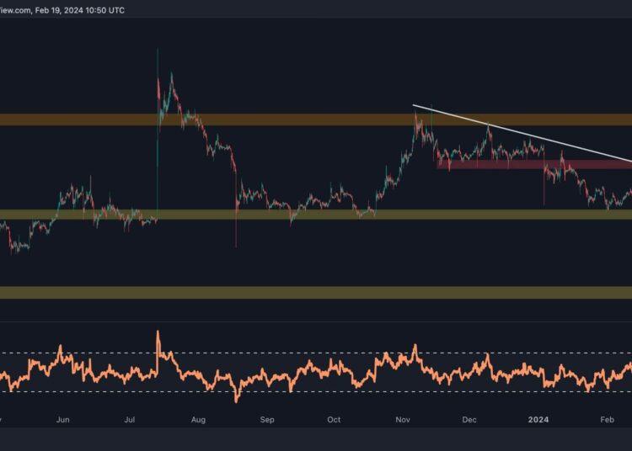This screenshot has height=451, width=632.
Task: Select the white descending trendline
Action: [522, 134]
